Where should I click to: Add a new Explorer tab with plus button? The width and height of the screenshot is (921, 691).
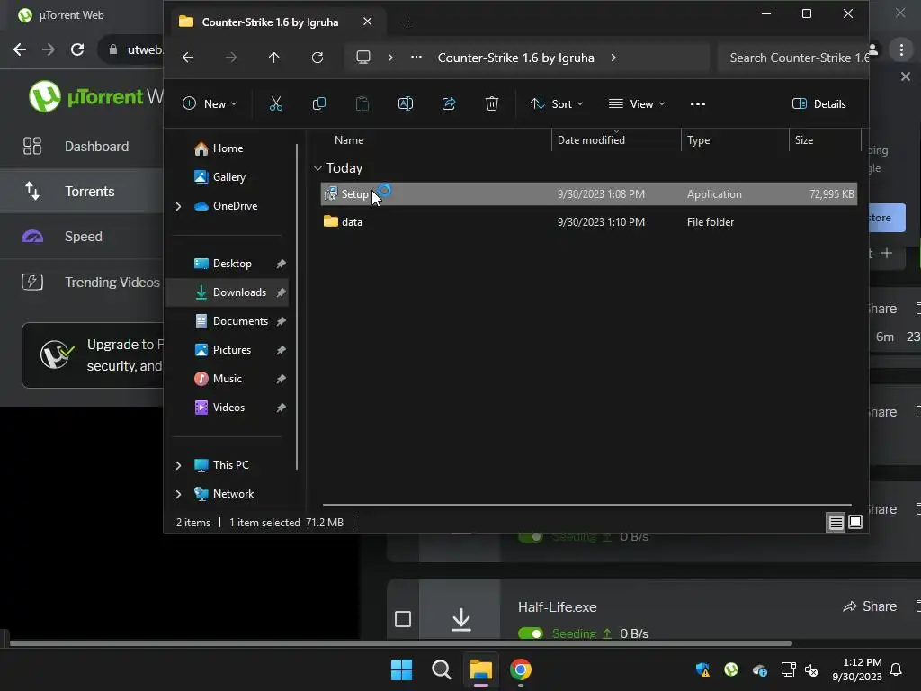tap(407, 22)
